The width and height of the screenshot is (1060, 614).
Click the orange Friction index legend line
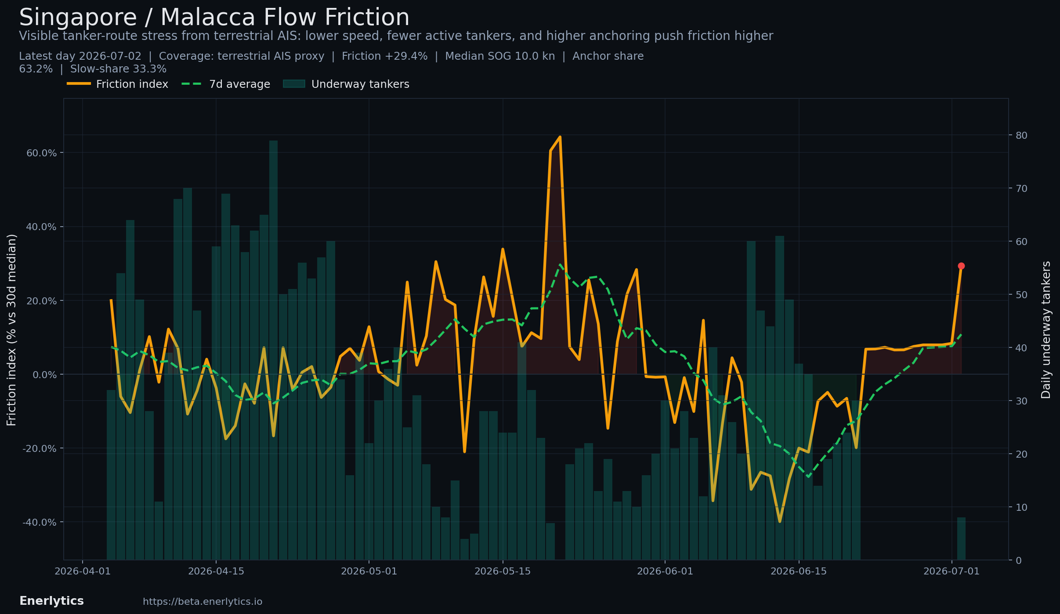coord(79,84)
